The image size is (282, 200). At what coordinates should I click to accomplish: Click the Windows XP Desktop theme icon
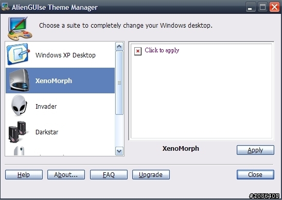click(x=18, y=54)
